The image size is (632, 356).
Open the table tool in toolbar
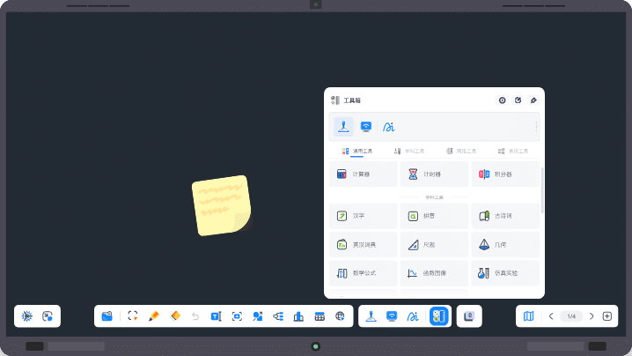pyautogui.click(x=320, y=315)
